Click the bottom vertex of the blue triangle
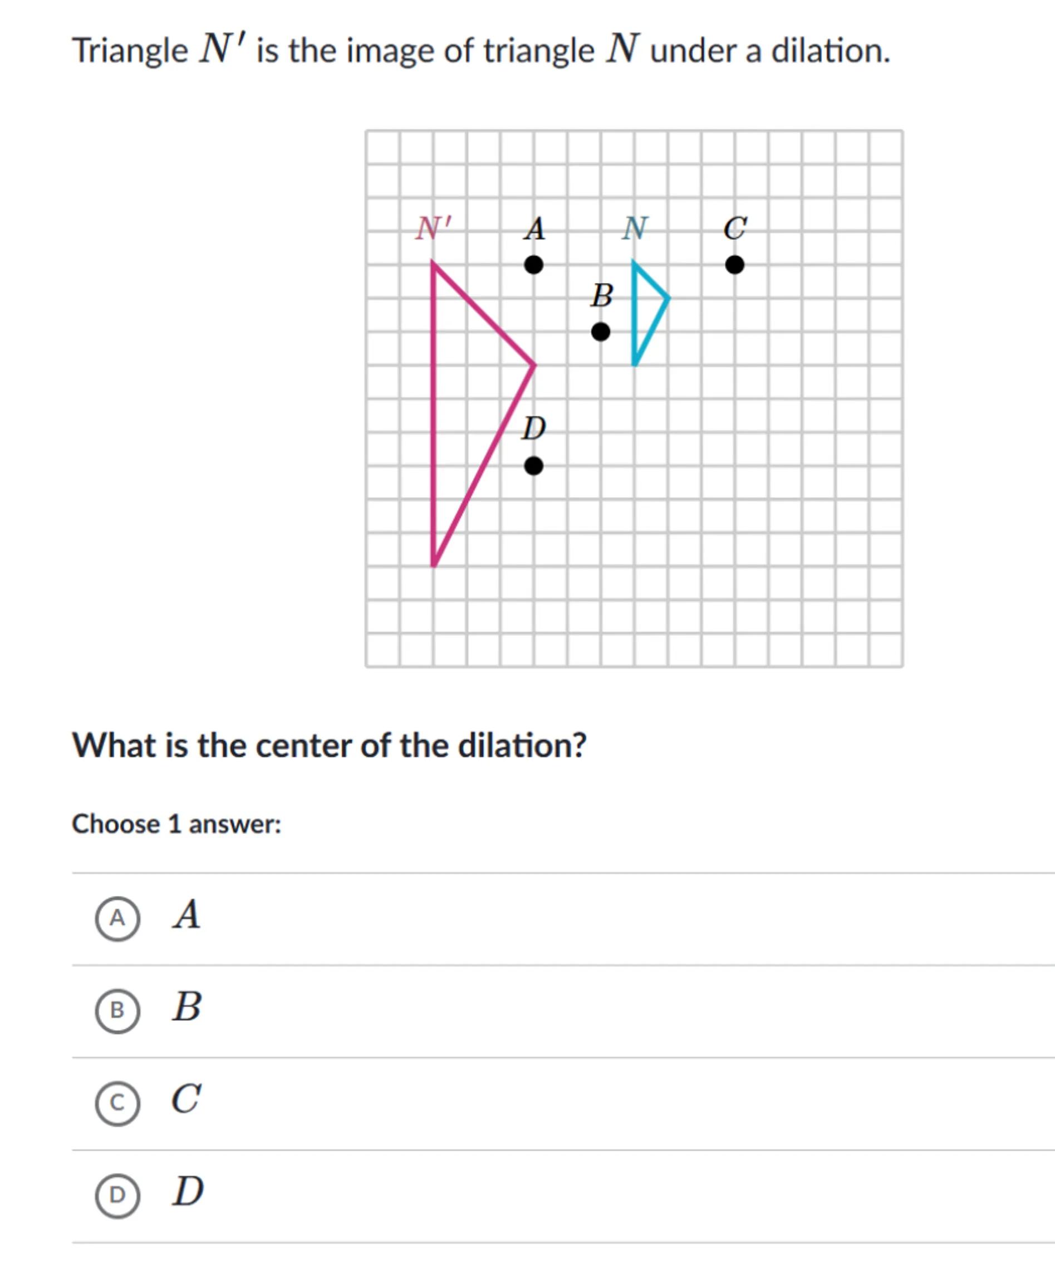 click(x=635, y=364)
